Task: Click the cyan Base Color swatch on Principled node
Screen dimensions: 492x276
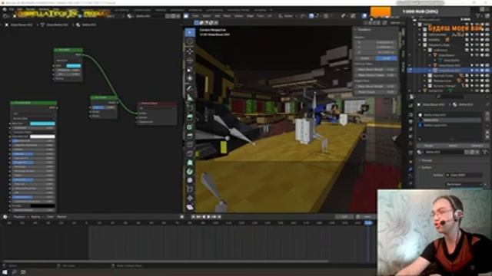Action: [42, 123]
